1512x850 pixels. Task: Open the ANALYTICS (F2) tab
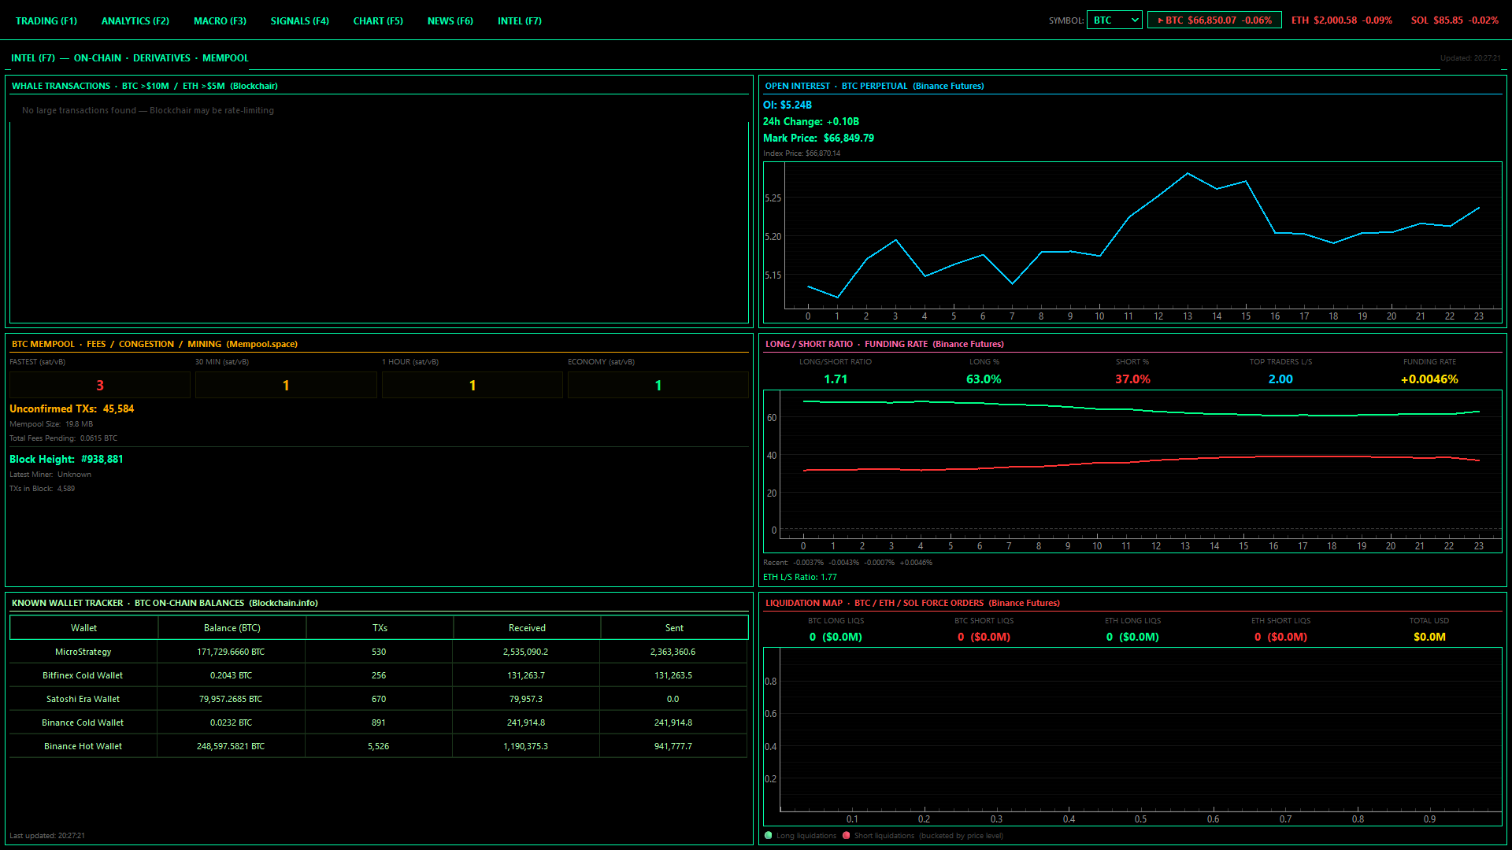click(135, 21)
